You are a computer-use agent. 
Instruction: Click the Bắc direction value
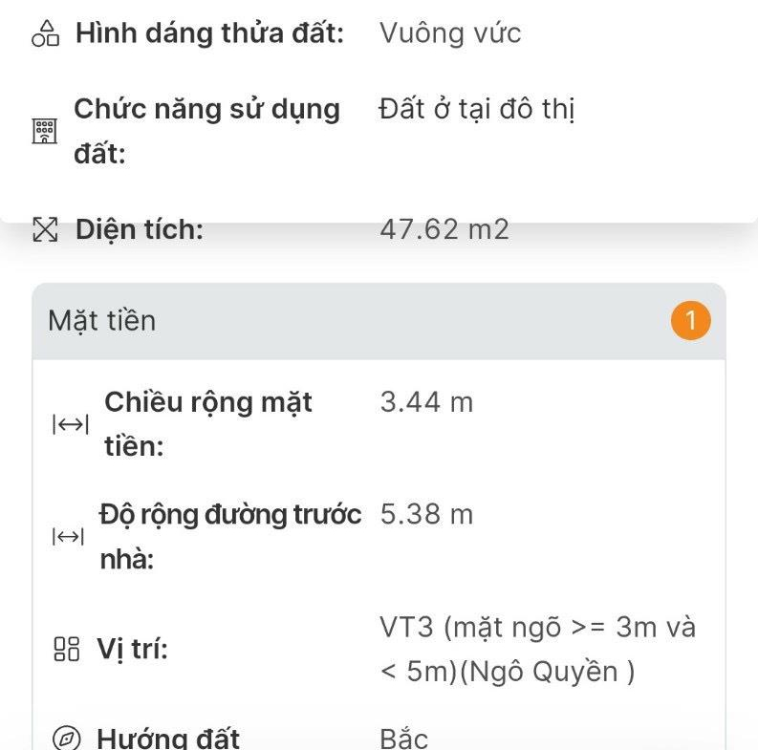pos(404,739)
